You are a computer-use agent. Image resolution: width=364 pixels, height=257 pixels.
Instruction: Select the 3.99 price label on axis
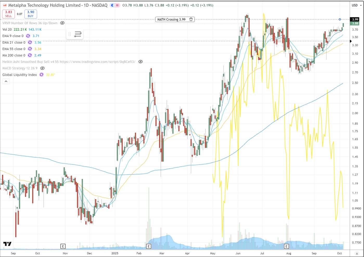click(x=355, y=19)
